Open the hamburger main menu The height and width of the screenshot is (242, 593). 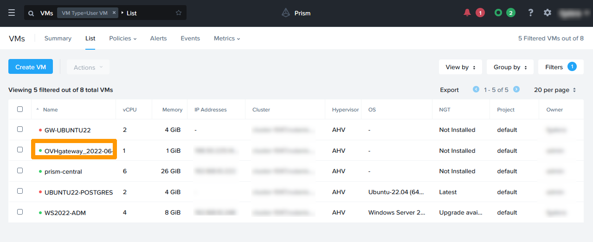point(12,13)
